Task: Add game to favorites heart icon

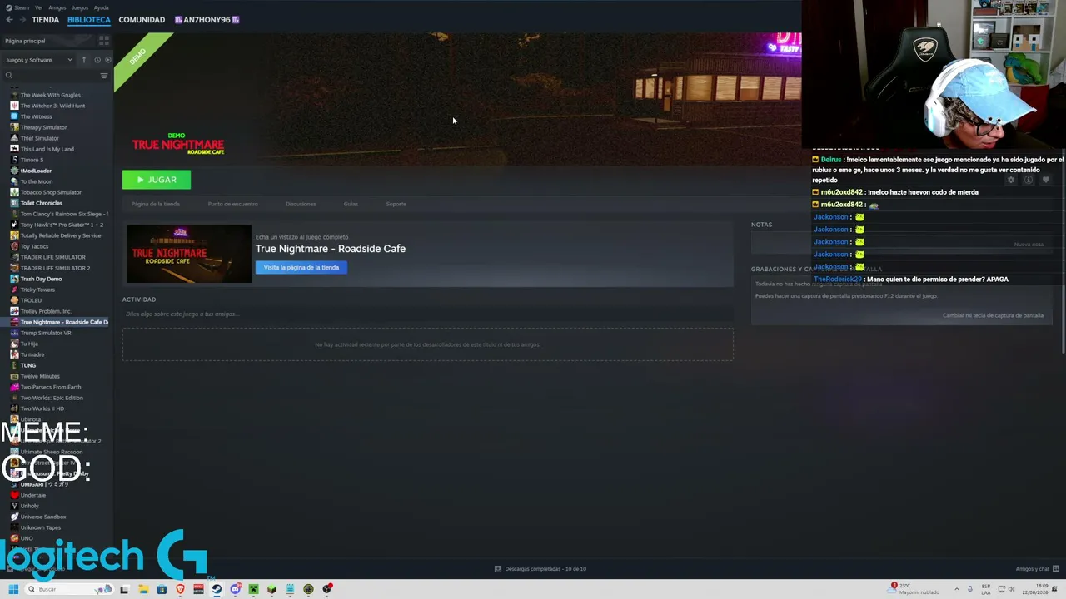Action: click(1046, 180)
